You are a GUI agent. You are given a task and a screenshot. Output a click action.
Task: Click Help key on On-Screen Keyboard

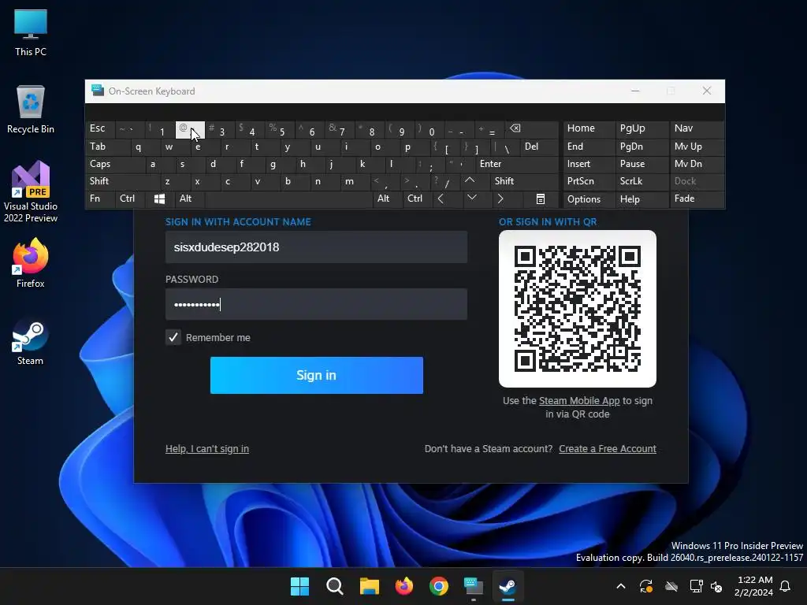point(642,199)
